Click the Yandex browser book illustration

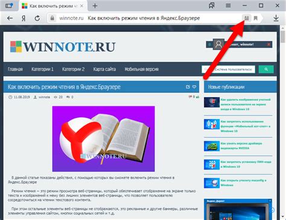click(x=103, y=139)
